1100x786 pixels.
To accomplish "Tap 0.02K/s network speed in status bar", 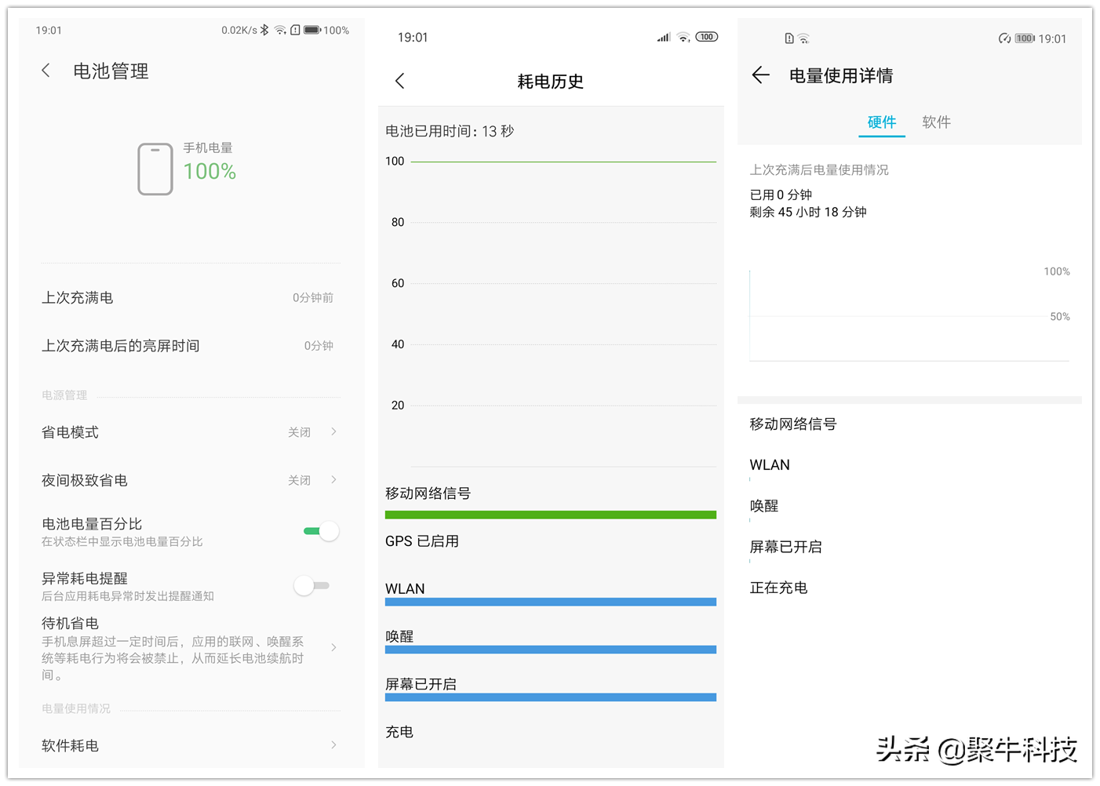I will point(239,31).
